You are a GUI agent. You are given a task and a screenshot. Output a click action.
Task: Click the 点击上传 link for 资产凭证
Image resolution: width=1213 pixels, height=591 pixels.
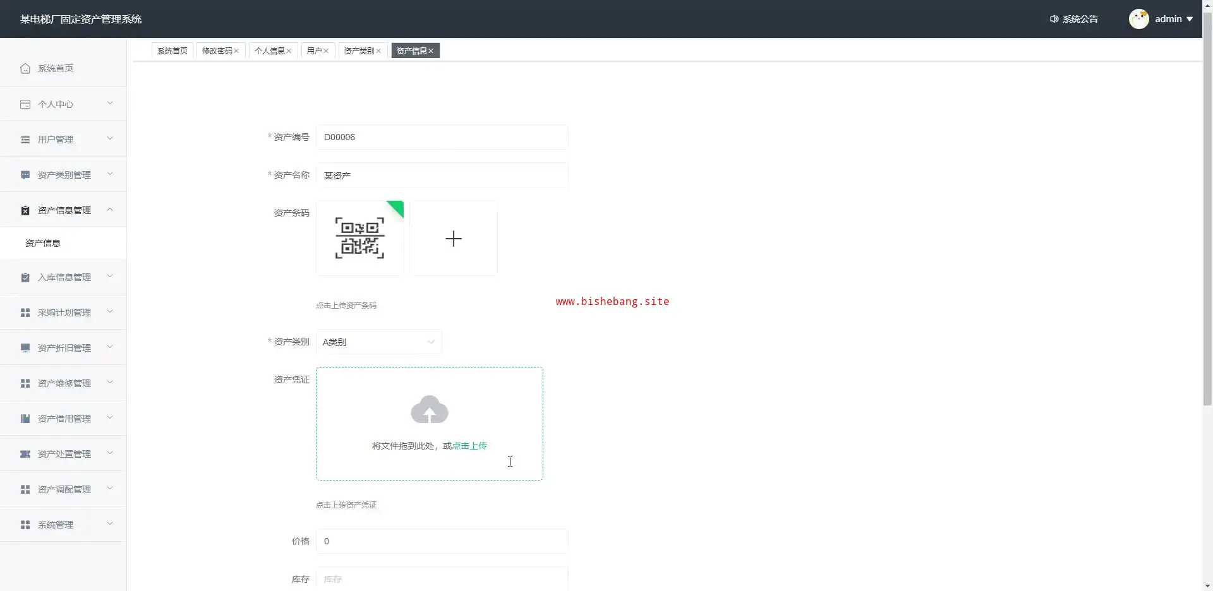point(469,446)
